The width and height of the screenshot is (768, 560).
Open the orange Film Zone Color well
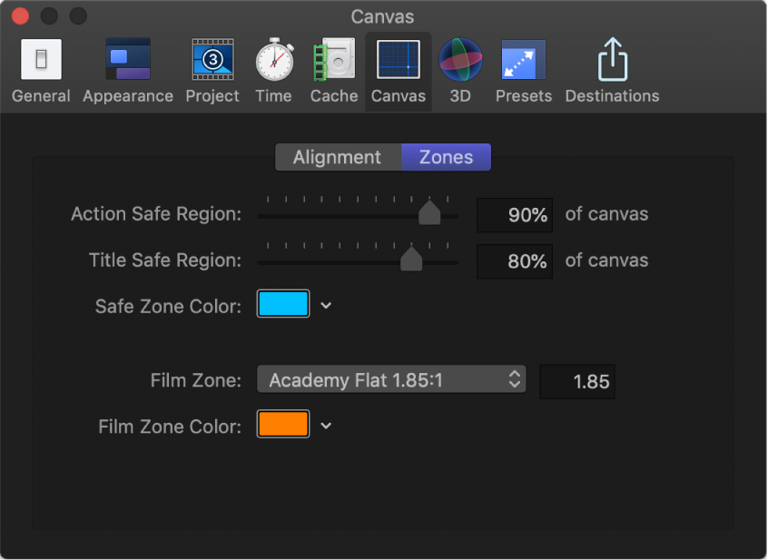(283, 425)
